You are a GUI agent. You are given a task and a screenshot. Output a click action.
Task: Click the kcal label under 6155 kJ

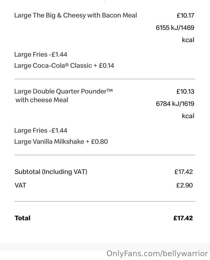pyautogui.click(x=188, y=40)
